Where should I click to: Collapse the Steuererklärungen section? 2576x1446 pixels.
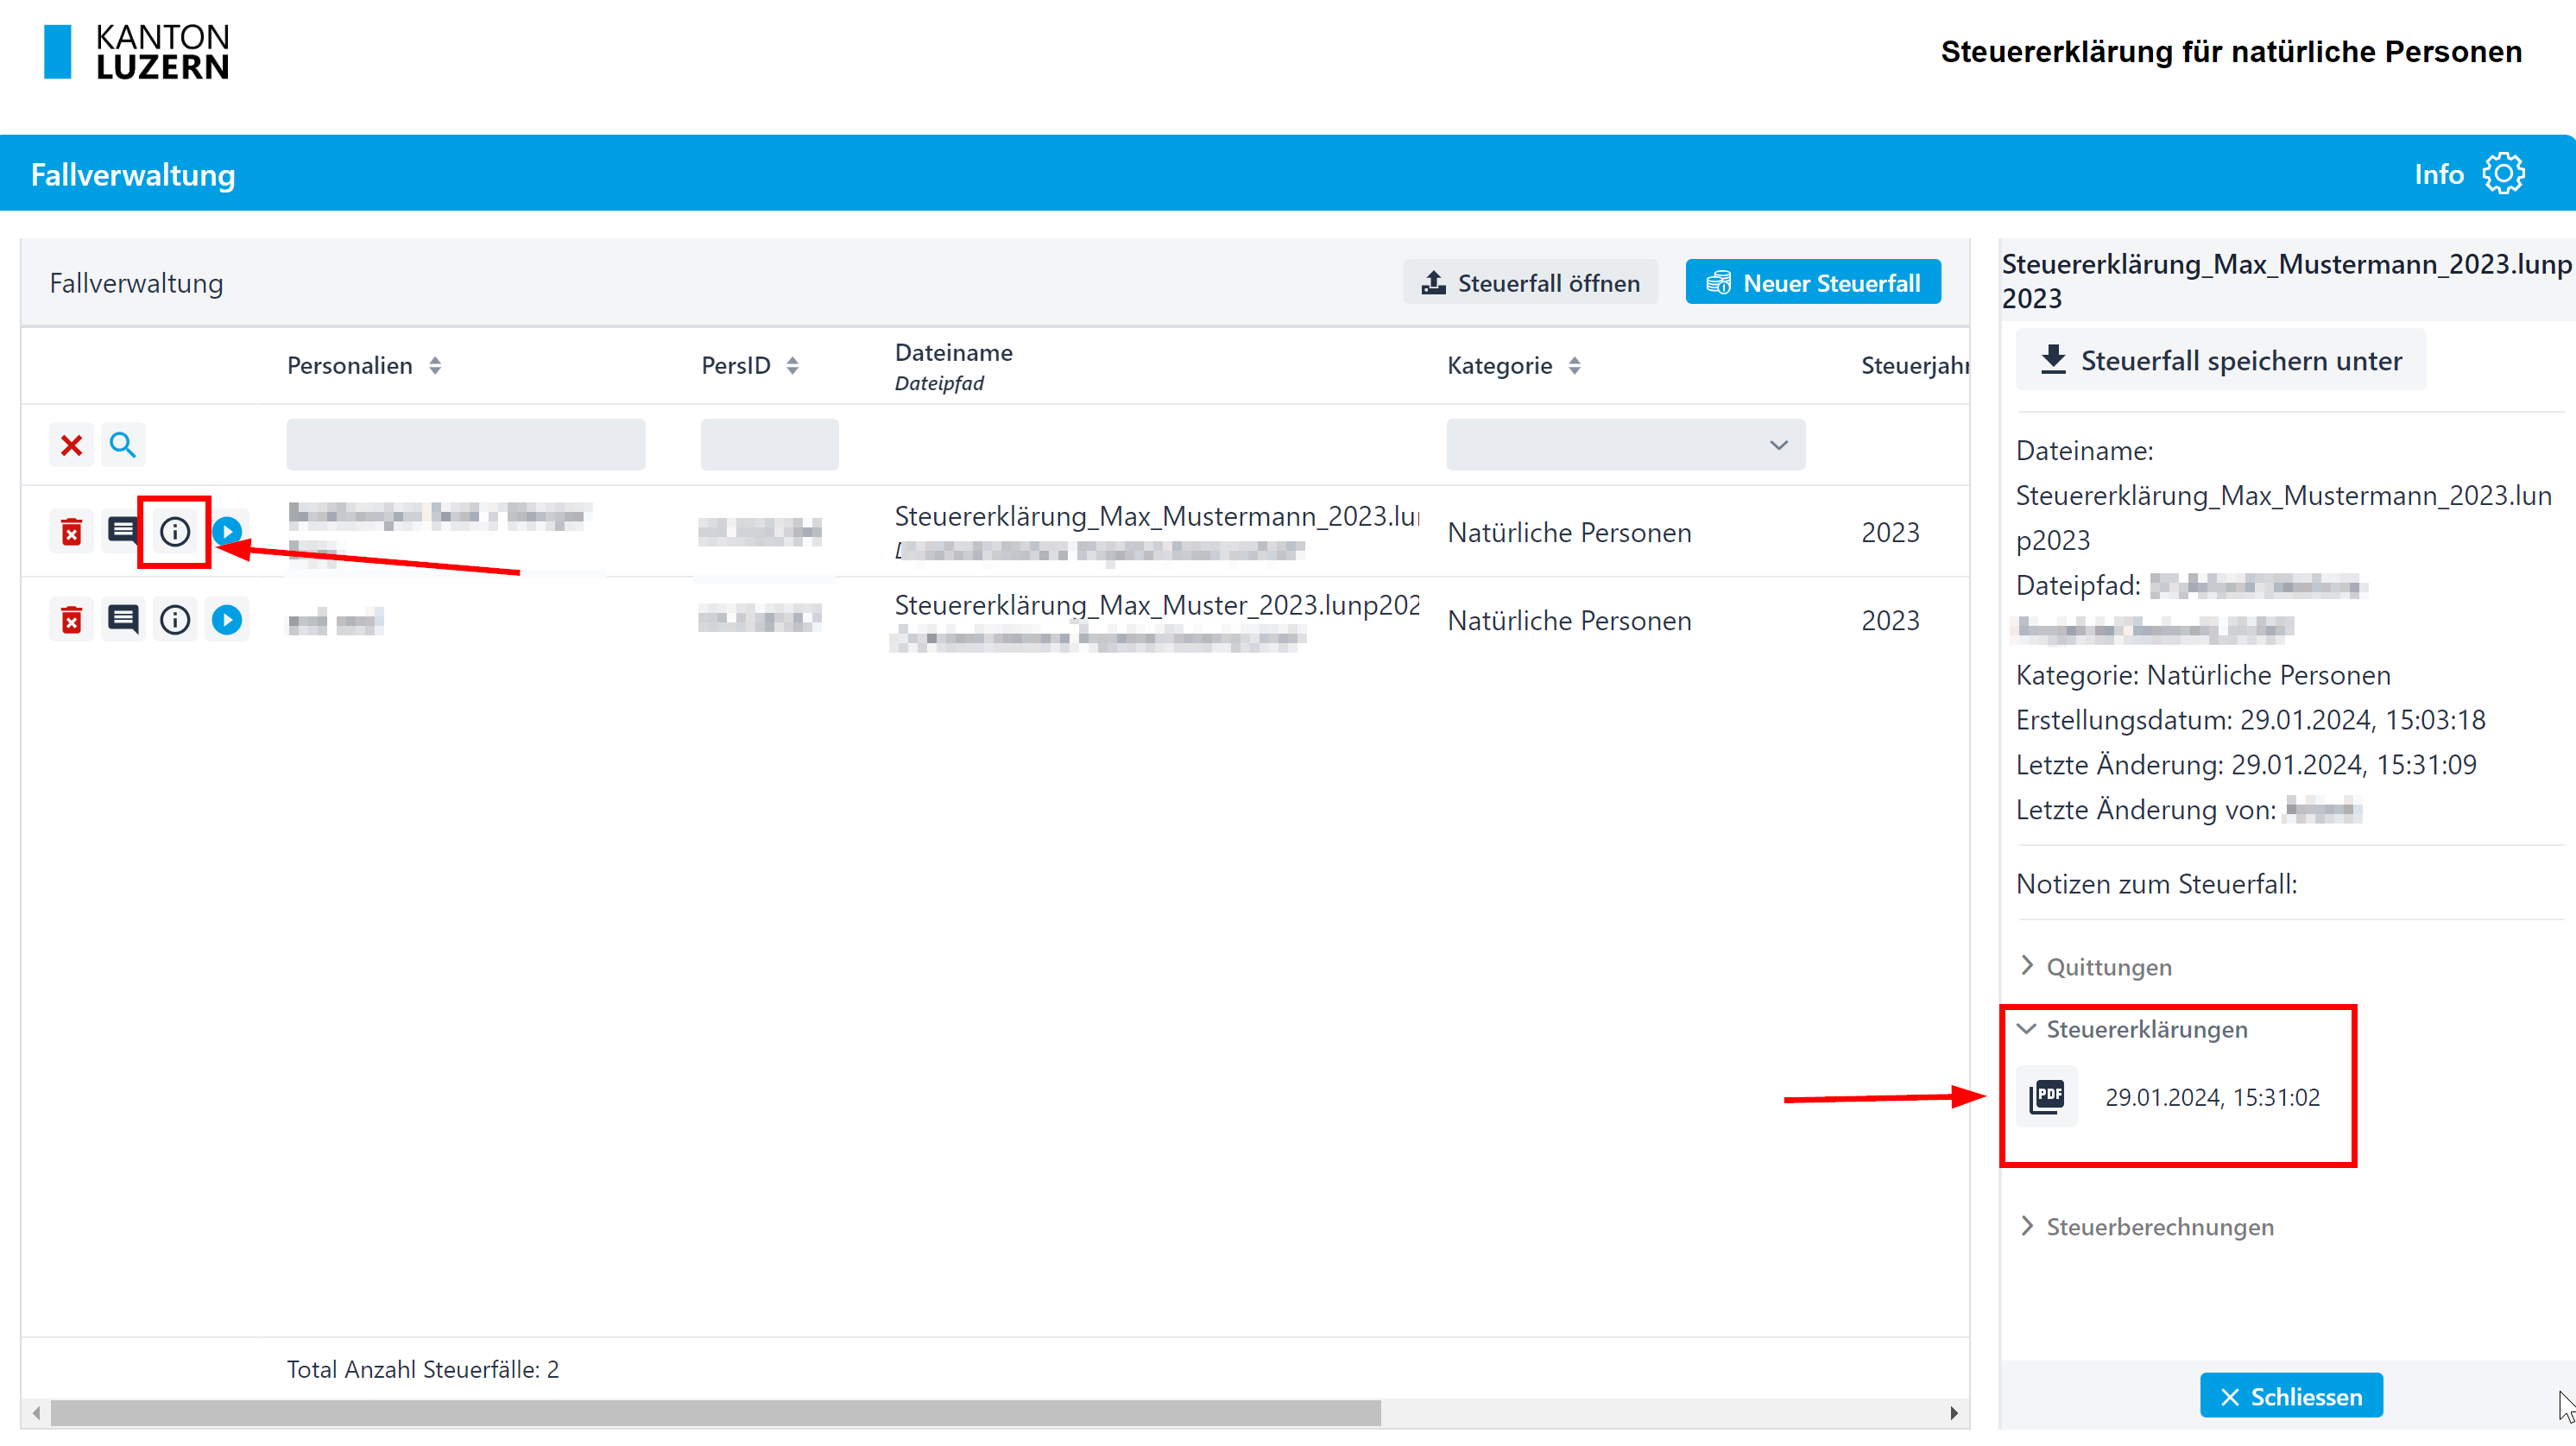(x=2146, y=1029)
